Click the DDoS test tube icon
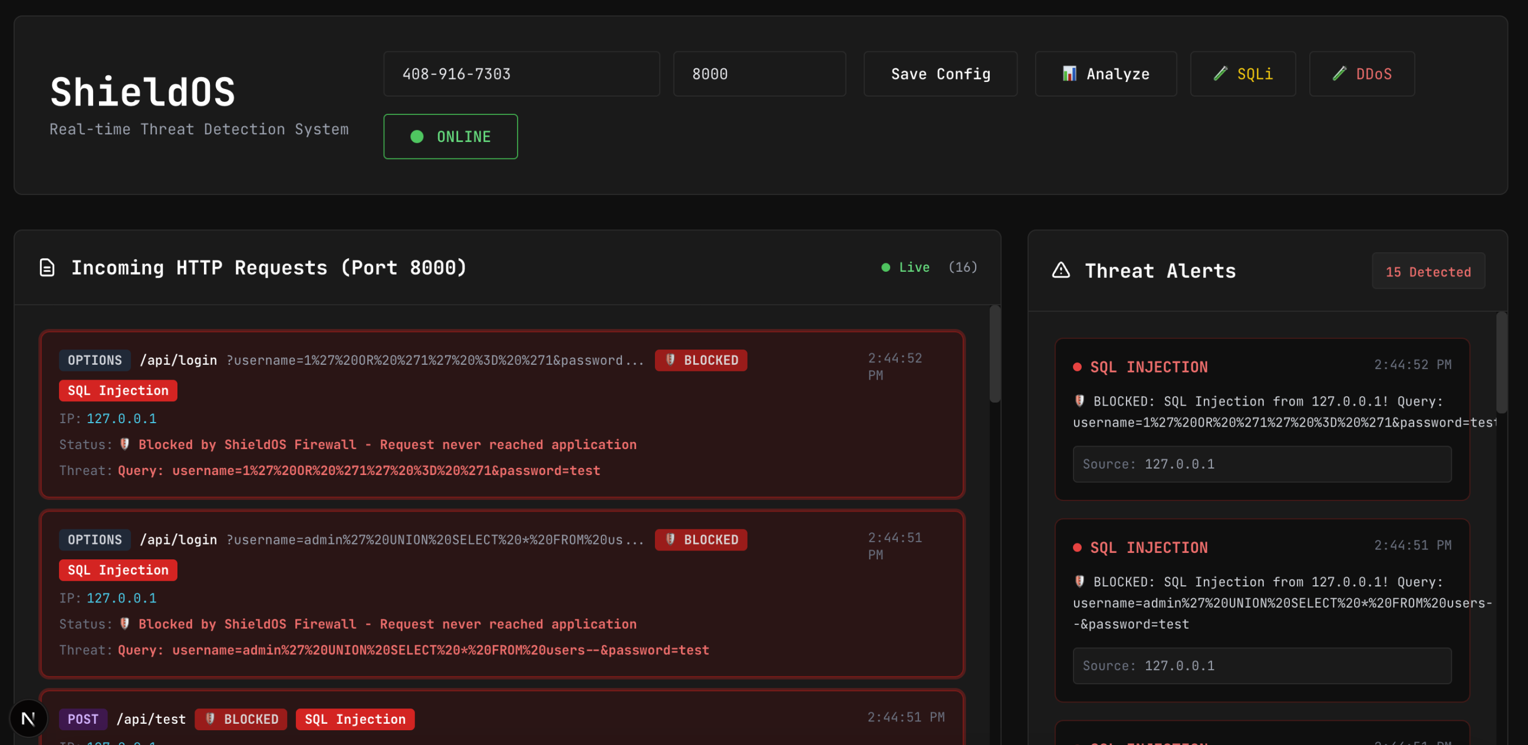Image resolution: width=1528 pixels, height=745 pixels. click(1339, 74)
